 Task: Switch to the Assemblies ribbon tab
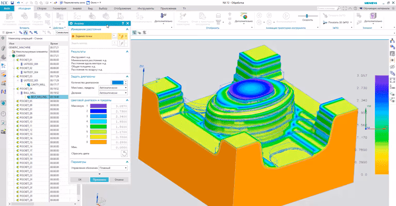[42, 8]
